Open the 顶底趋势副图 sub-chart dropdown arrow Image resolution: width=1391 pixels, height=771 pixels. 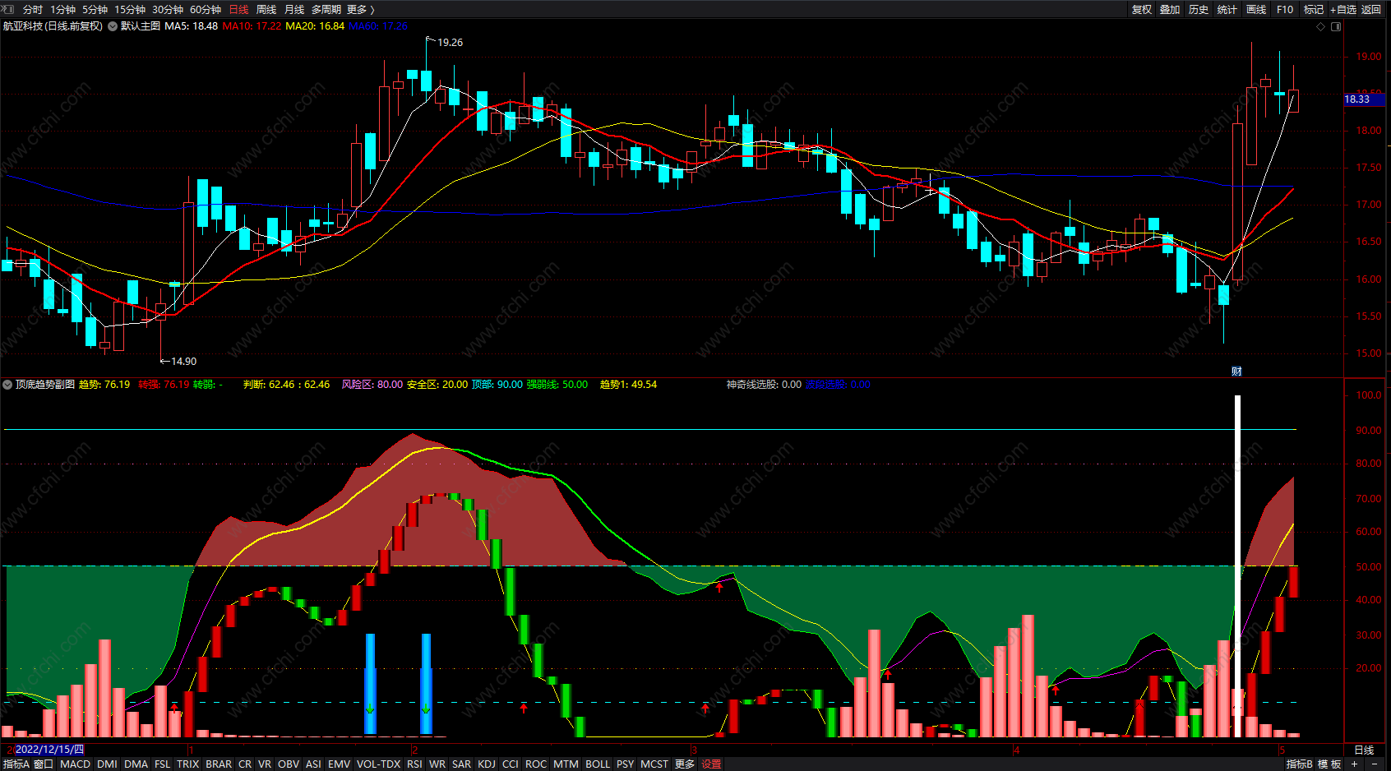7,385
